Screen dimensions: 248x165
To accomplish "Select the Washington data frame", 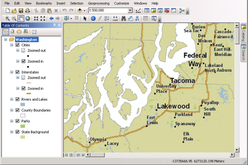I will 26,40.
